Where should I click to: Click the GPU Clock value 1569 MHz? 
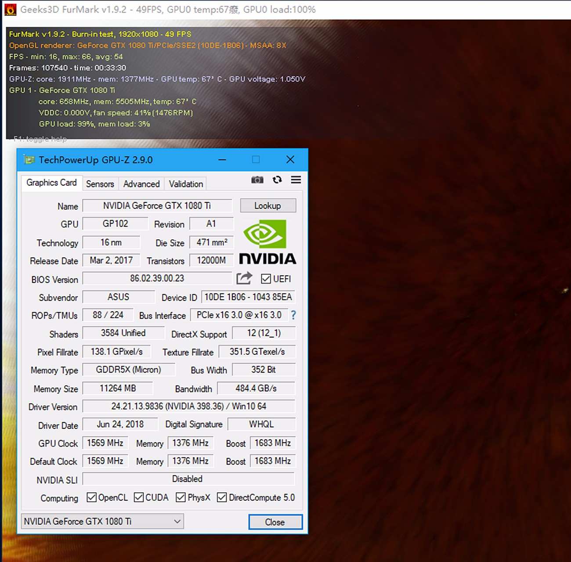click(x=105, y=443)
